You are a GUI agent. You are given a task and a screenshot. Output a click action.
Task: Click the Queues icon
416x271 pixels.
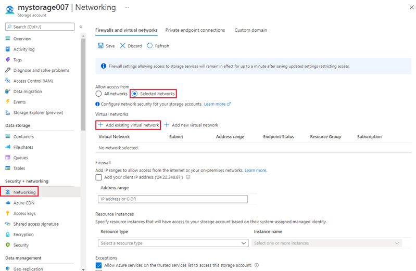(x=8, y=158)
